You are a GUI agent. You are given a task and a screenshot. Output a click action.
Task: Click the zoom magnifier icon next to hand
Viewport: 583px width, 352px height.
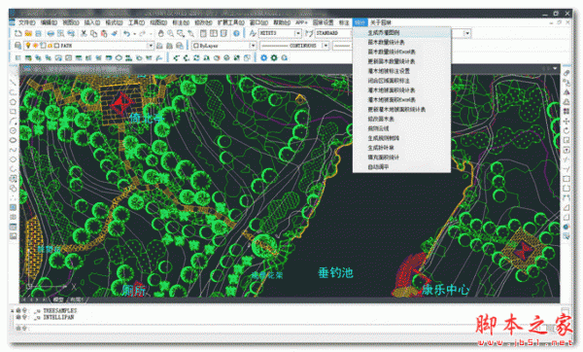[171, 33]
